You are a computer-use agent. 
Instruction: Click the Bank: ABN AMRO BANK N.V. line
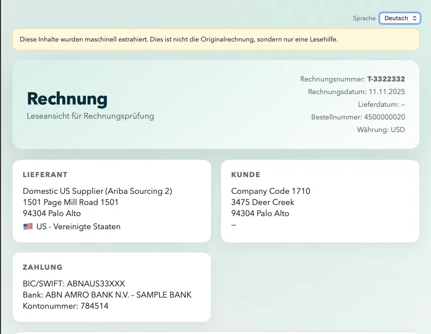pyautogui.click(x=107, y=295)
